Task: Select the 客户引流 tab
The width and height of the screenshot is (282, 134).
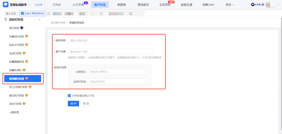Action: [100, 5]
